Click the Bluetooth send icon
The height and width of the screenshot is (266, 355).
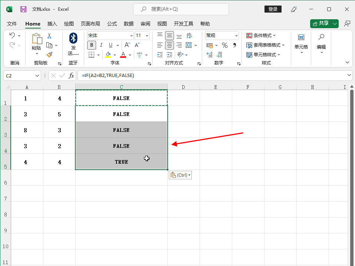click(73, 38)
